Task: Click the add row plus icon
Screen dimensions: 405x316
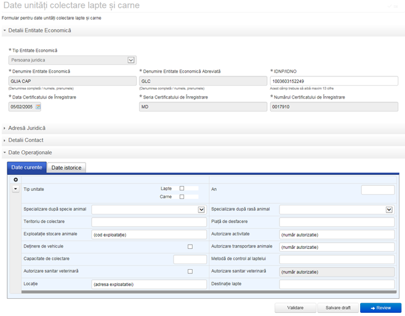Action: (x=15, y=180)
